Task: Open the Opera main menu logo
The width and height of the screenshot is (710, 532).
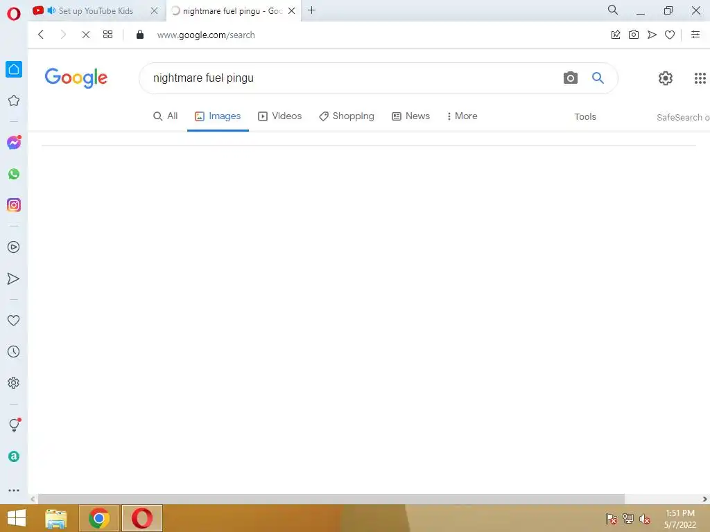Action: (x=14, y=14)
